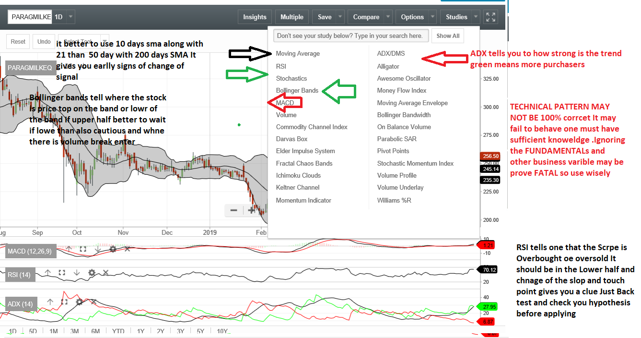This screenshot has height=338, width=641.
Task: Focus the study search input field
Action: pos(350,36)
